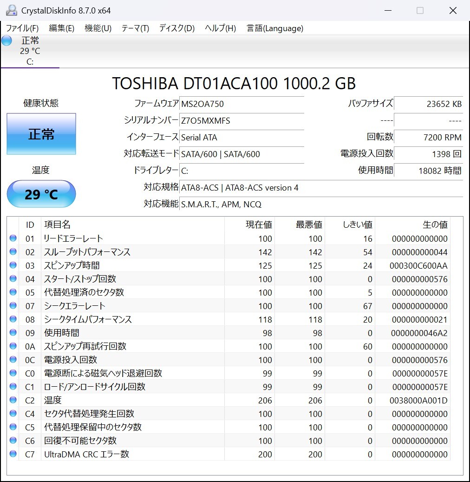The image size is (470, 482).
Task: Click the blue status dot beside リードエラーレート
Action: pos(13,238)
